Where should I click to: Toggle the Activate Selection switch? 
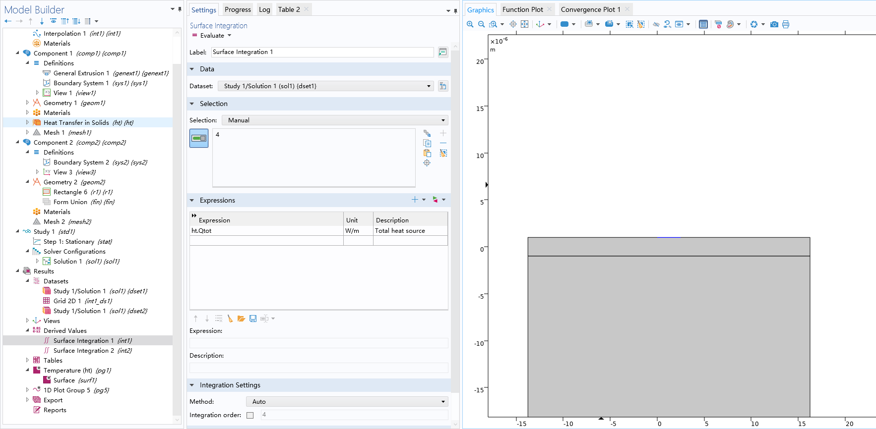199,138
